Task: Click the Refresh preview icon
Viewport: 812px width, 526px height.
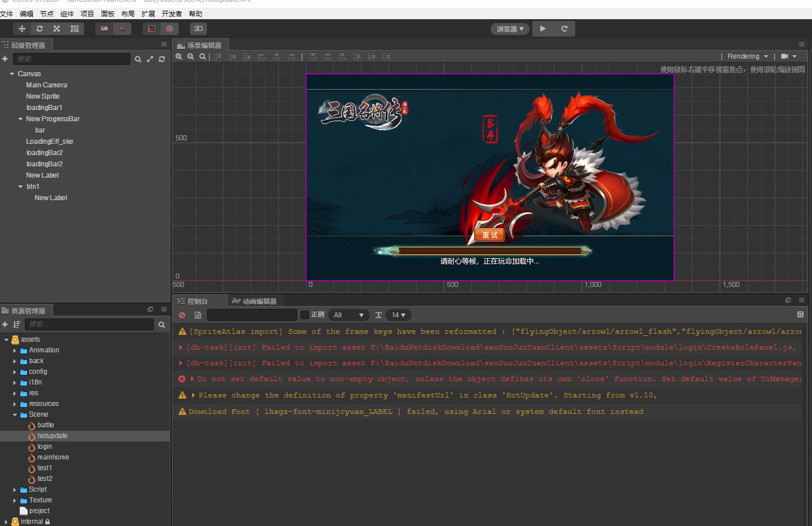Action: (x=564, y=29)
